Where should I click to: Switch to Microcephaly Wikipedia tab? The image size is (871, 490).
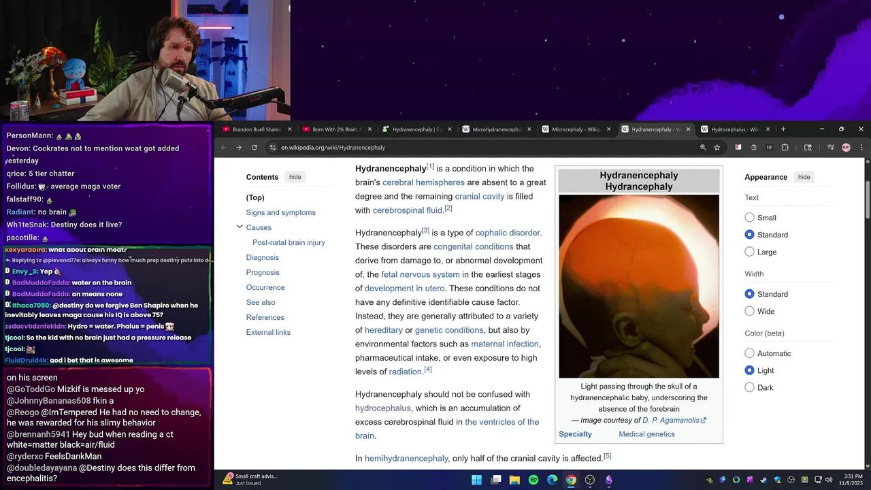(576, 129)
